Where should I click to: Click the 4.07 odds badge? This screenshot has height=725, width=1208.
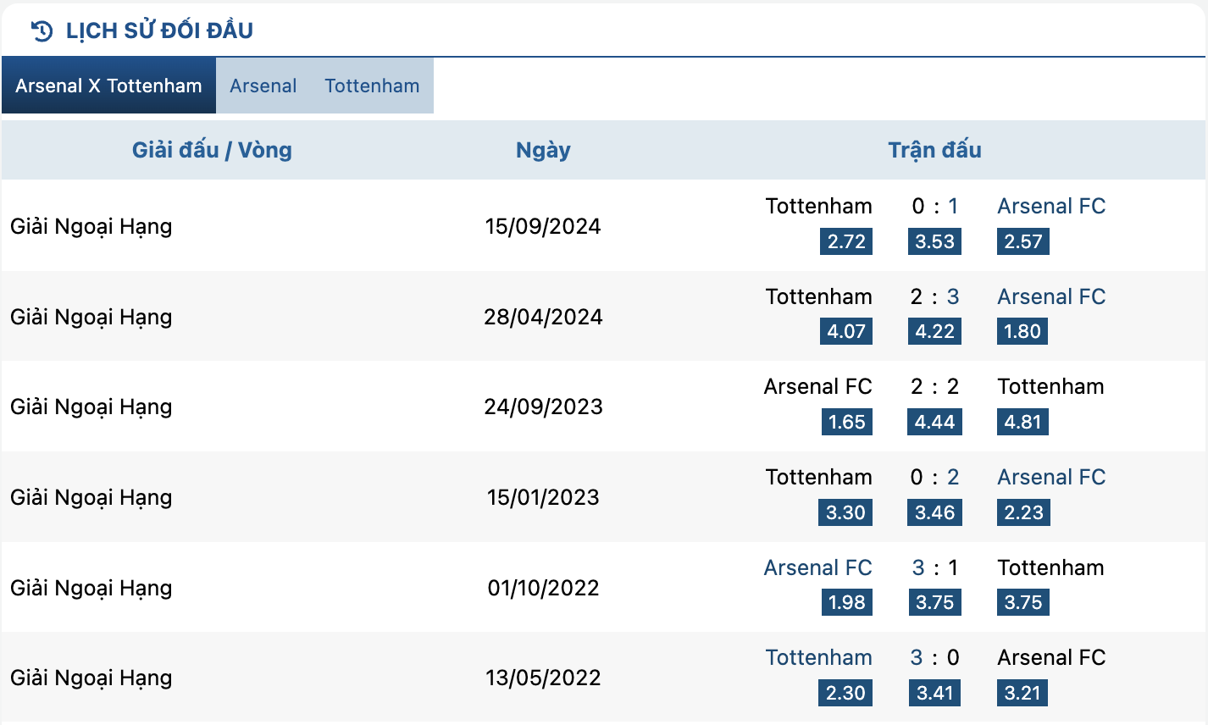(846, 331)
